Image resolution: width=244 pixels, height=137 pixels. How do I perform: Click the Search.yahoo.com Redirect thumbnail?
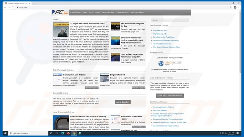coord(57,78)
